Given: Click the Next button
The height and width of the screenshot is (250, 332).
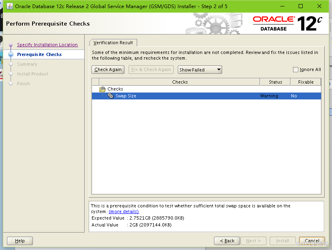Looking at the screenshot, I should coord(253,241).
